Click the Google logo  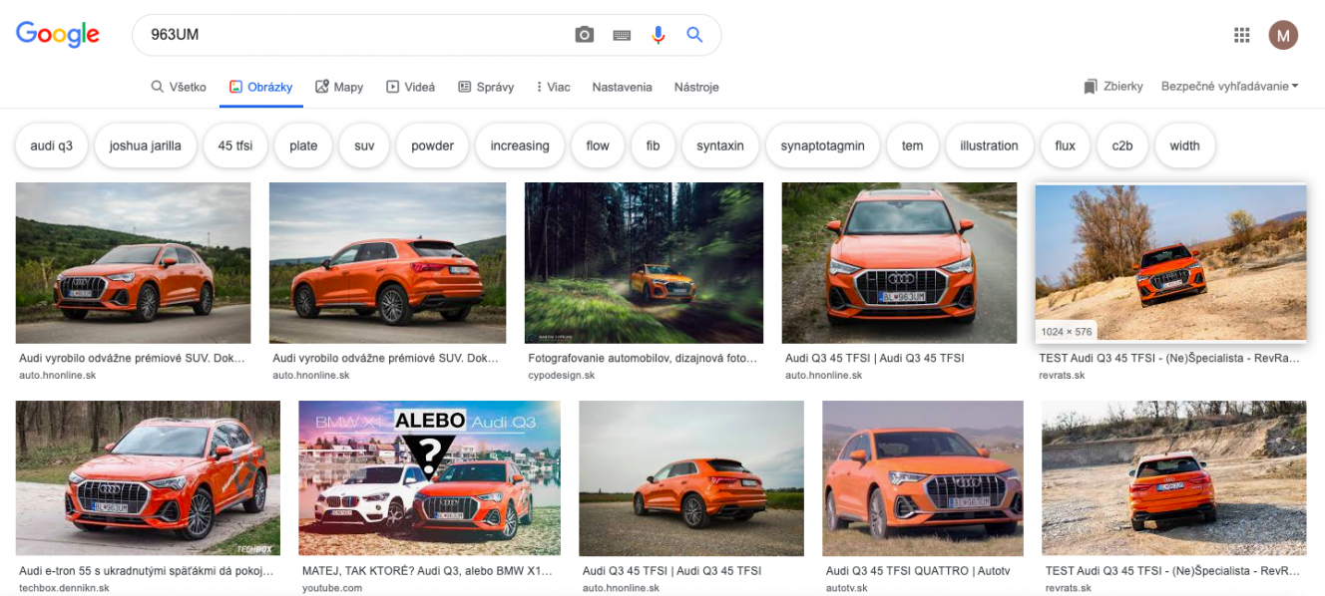click(58, 35)
